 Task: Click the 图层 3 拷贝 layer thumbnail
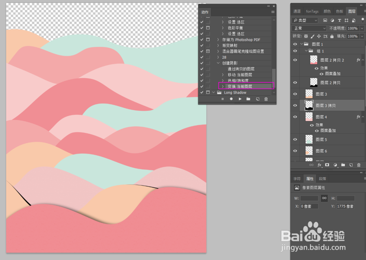point(309,105)
